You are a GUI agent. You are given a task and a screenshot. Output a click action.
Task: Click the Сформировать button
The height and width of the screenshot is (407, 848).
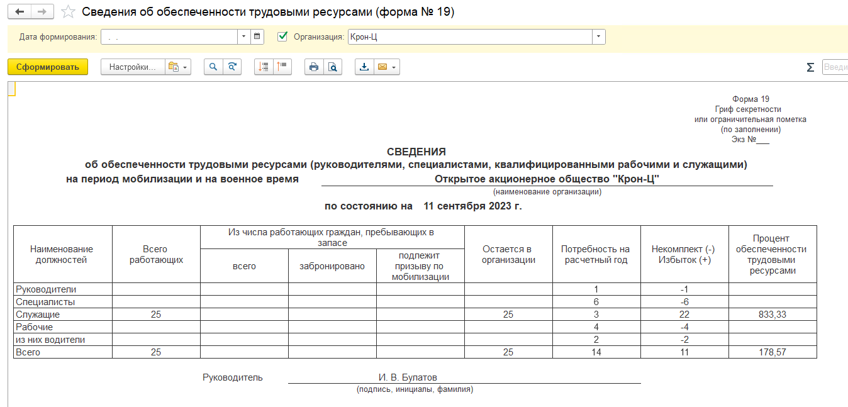tap(48, 67)
